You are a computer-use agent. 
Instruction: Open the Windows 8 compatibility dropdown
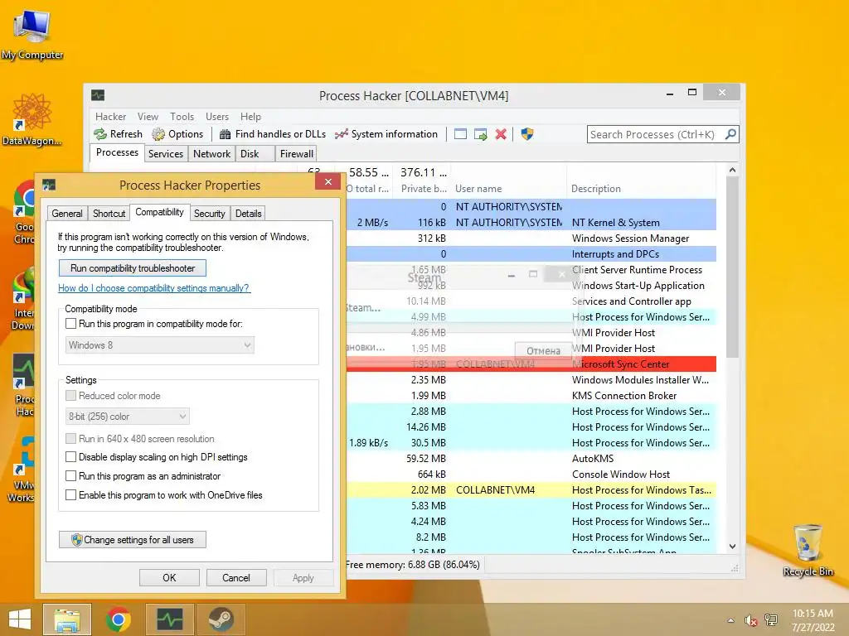point(160,345)
